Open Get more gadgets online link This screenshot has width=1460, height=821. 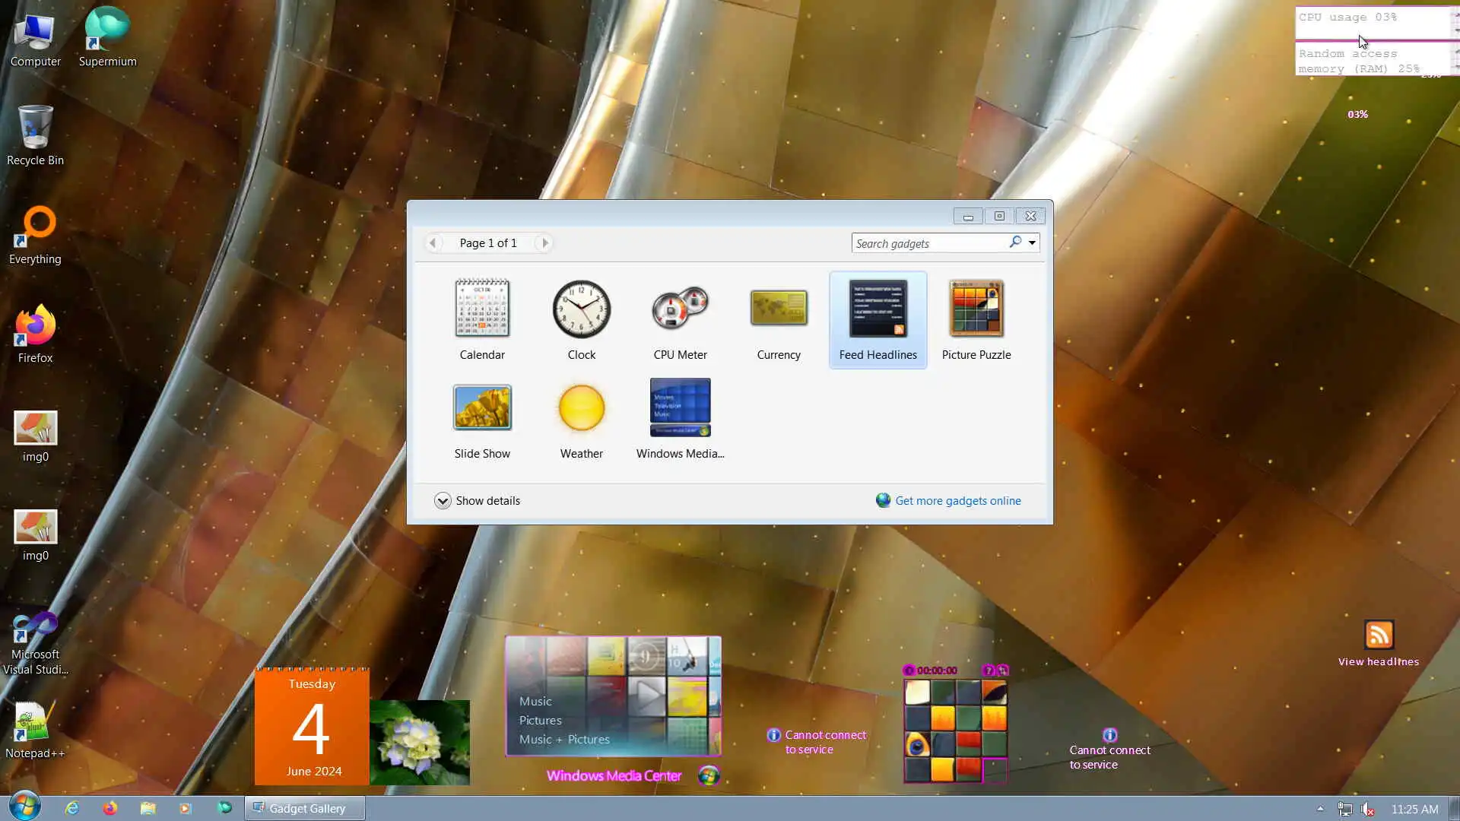click(x=957, y=500)
